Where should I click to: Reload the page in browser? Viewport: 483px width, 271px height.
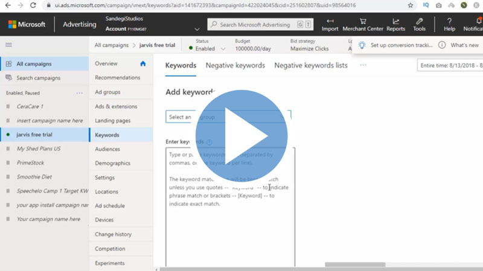[x=33, y=5]
